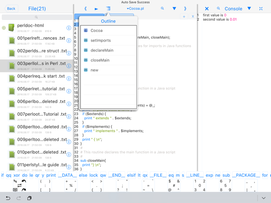The width and height of the screenshot is (271, 203).
Task: Show info for 005perlret...tutorial .txt
Action: 69,91
